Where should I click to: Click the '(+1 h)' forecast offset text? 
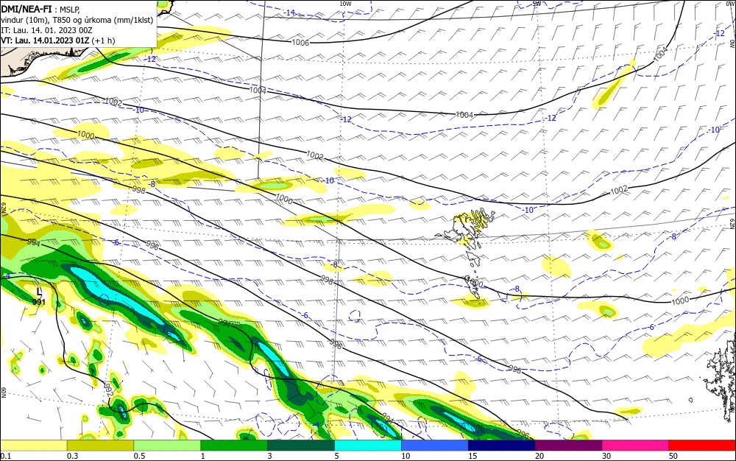coord(103,41)
